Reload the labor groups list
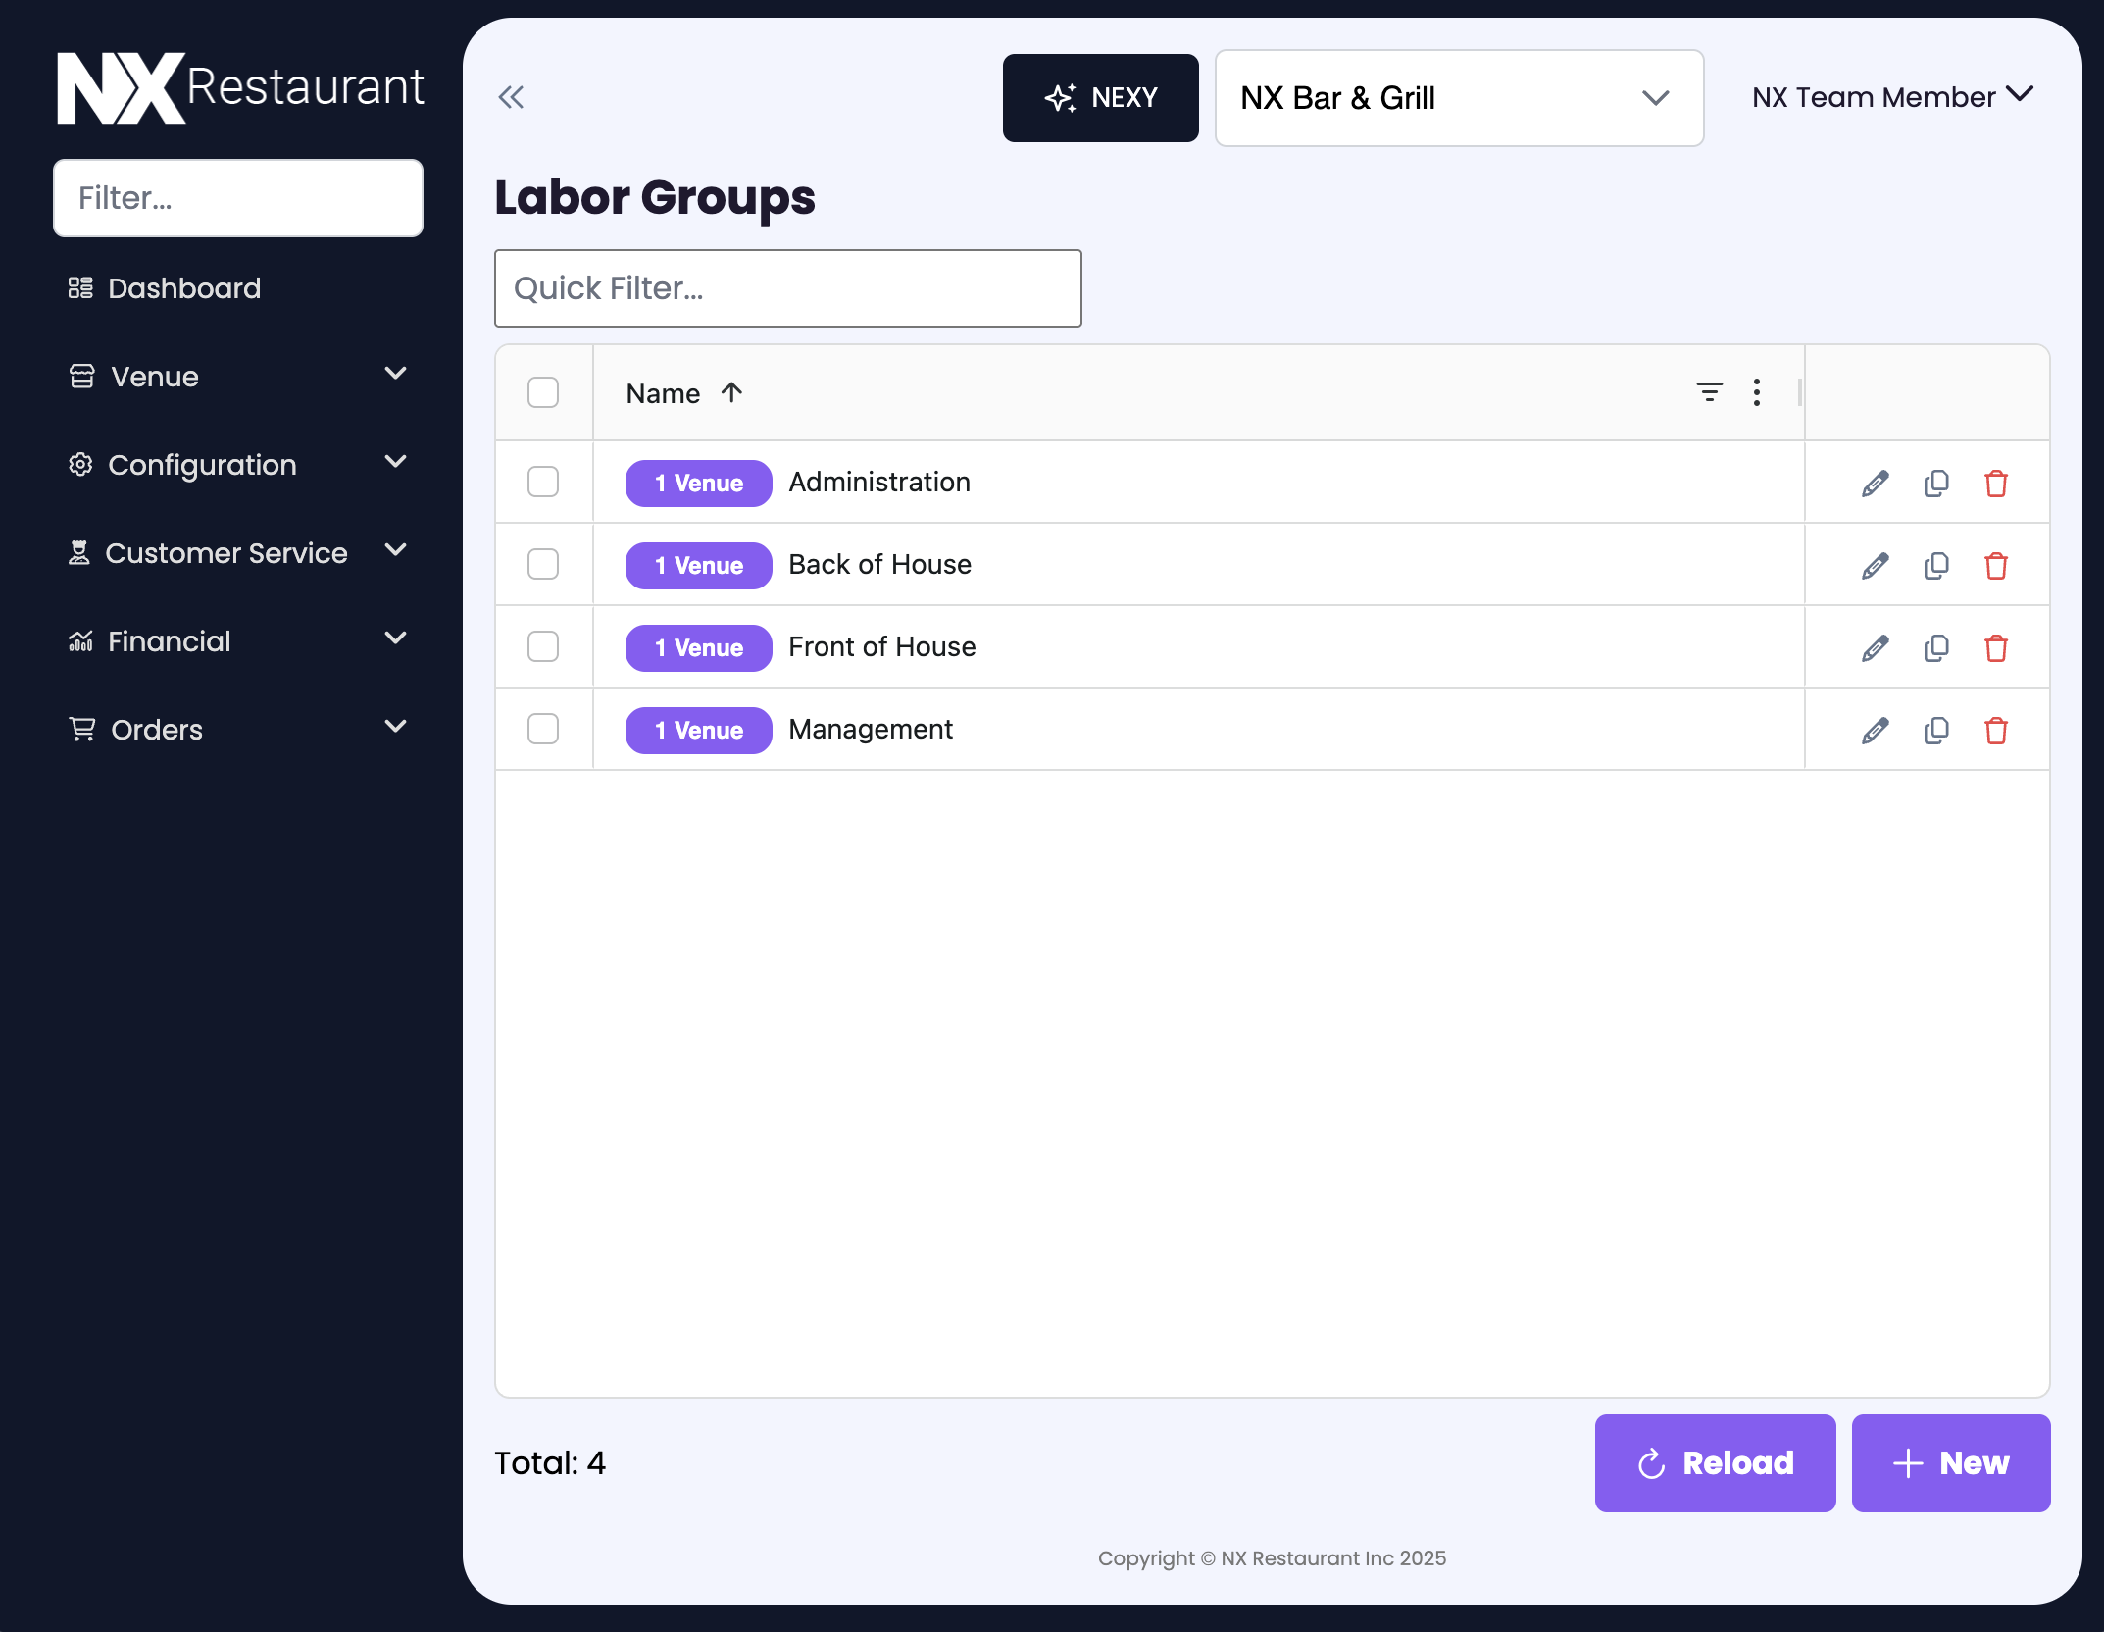Viewport: 2104px width, 1632px height. coord(1714,1462)
